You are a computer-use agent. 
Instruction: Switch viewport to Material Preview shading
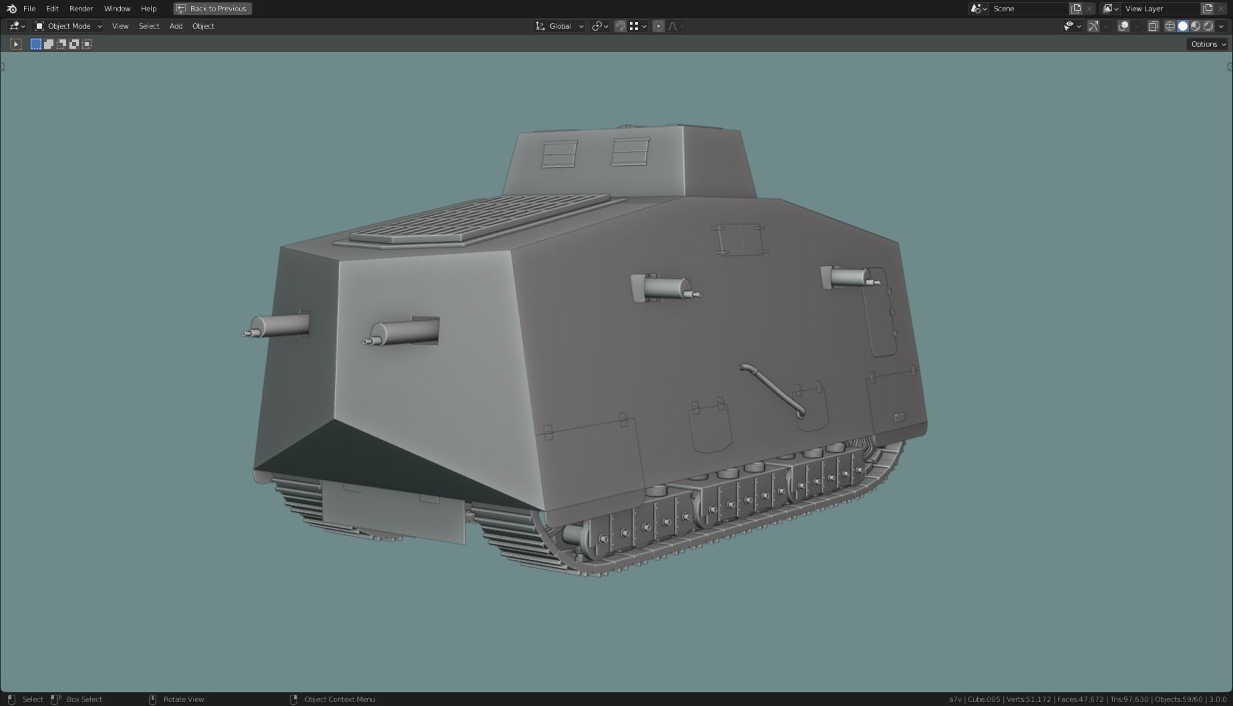pos(1196,26)
